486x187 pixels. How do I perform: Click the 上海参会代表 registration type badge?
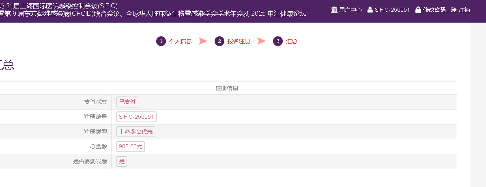(136, 132)
